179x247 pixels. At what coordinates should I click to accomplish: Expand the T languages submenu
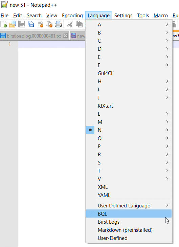129,171
